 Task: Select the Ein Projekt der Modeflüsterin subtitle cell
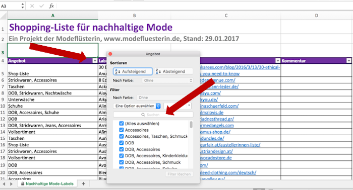click(x=124, y=39)
